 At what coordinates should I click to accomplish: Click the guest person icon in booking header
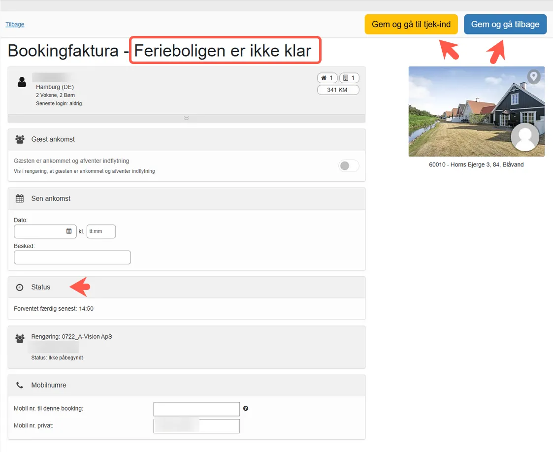pyautogui.click(x=22, y=81)
